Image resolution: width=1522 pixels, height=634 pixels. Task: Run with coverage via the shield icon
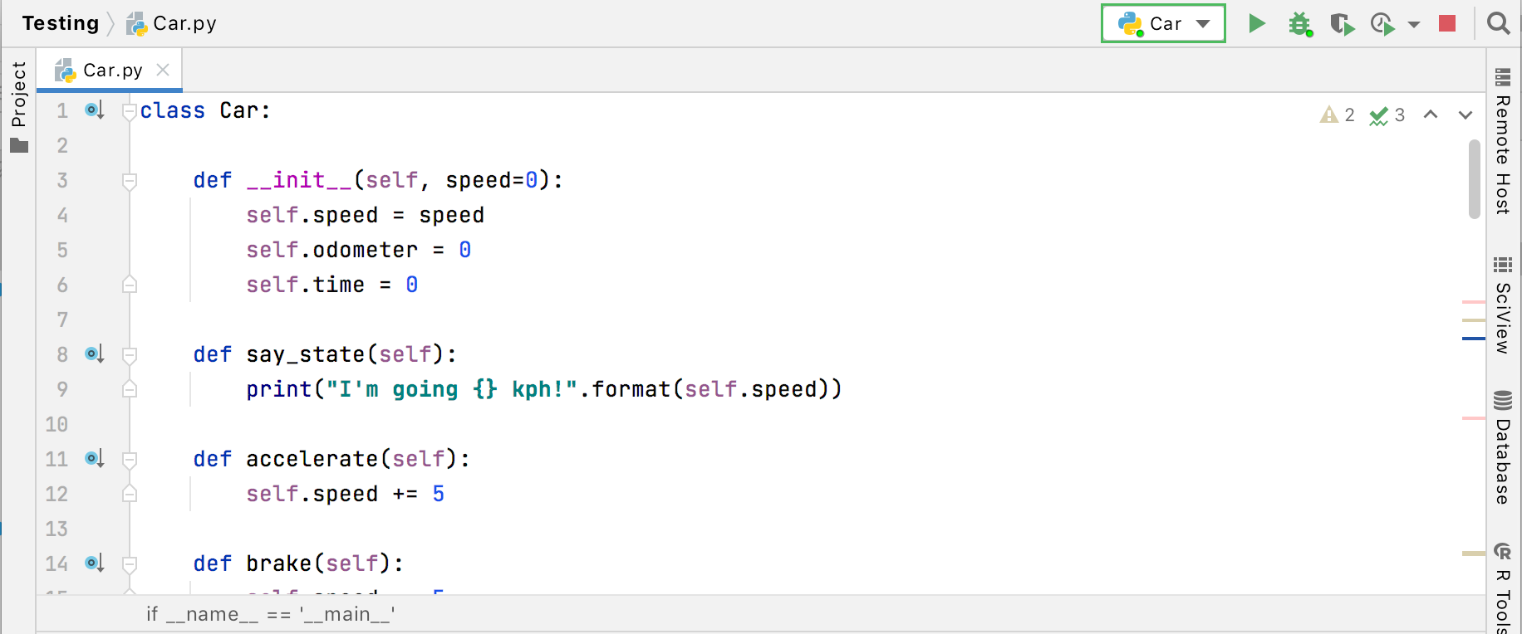[x=1342, y=24]
